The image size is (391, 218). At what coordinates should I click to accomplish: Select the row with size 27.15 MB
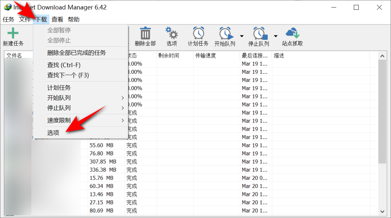(191, 202)
